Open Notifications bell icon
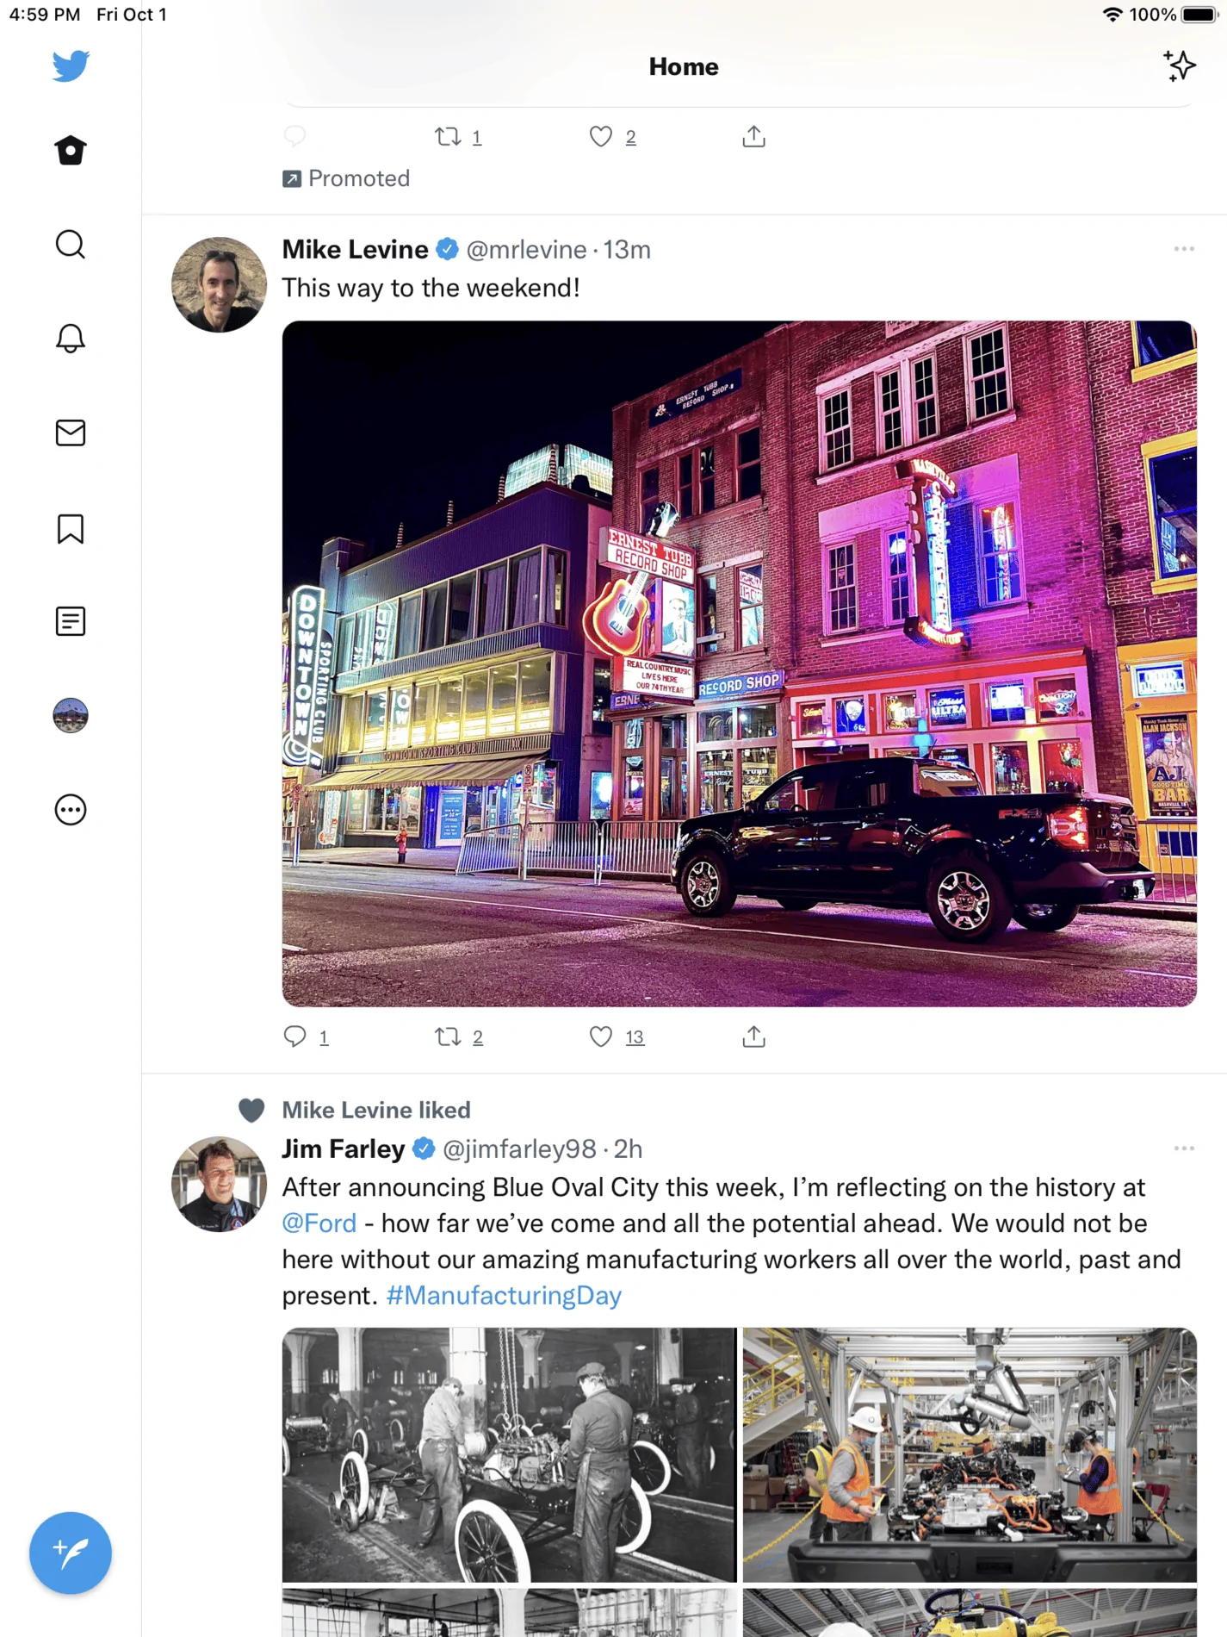The width and height of the screenshot is (1227, 1637). (x=71, y=339)
